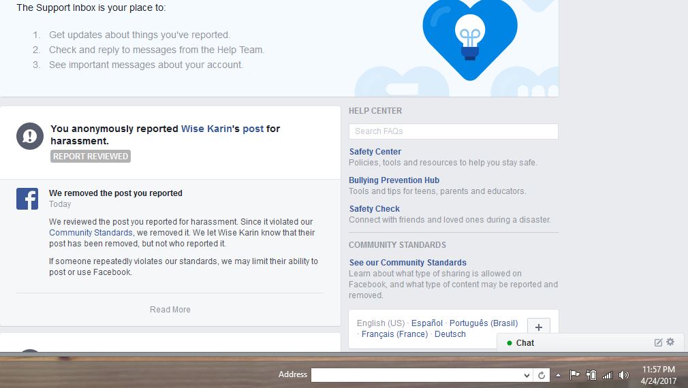Click See our Community Standards link
The image size is (688, 388).
(x=407, y=263)
